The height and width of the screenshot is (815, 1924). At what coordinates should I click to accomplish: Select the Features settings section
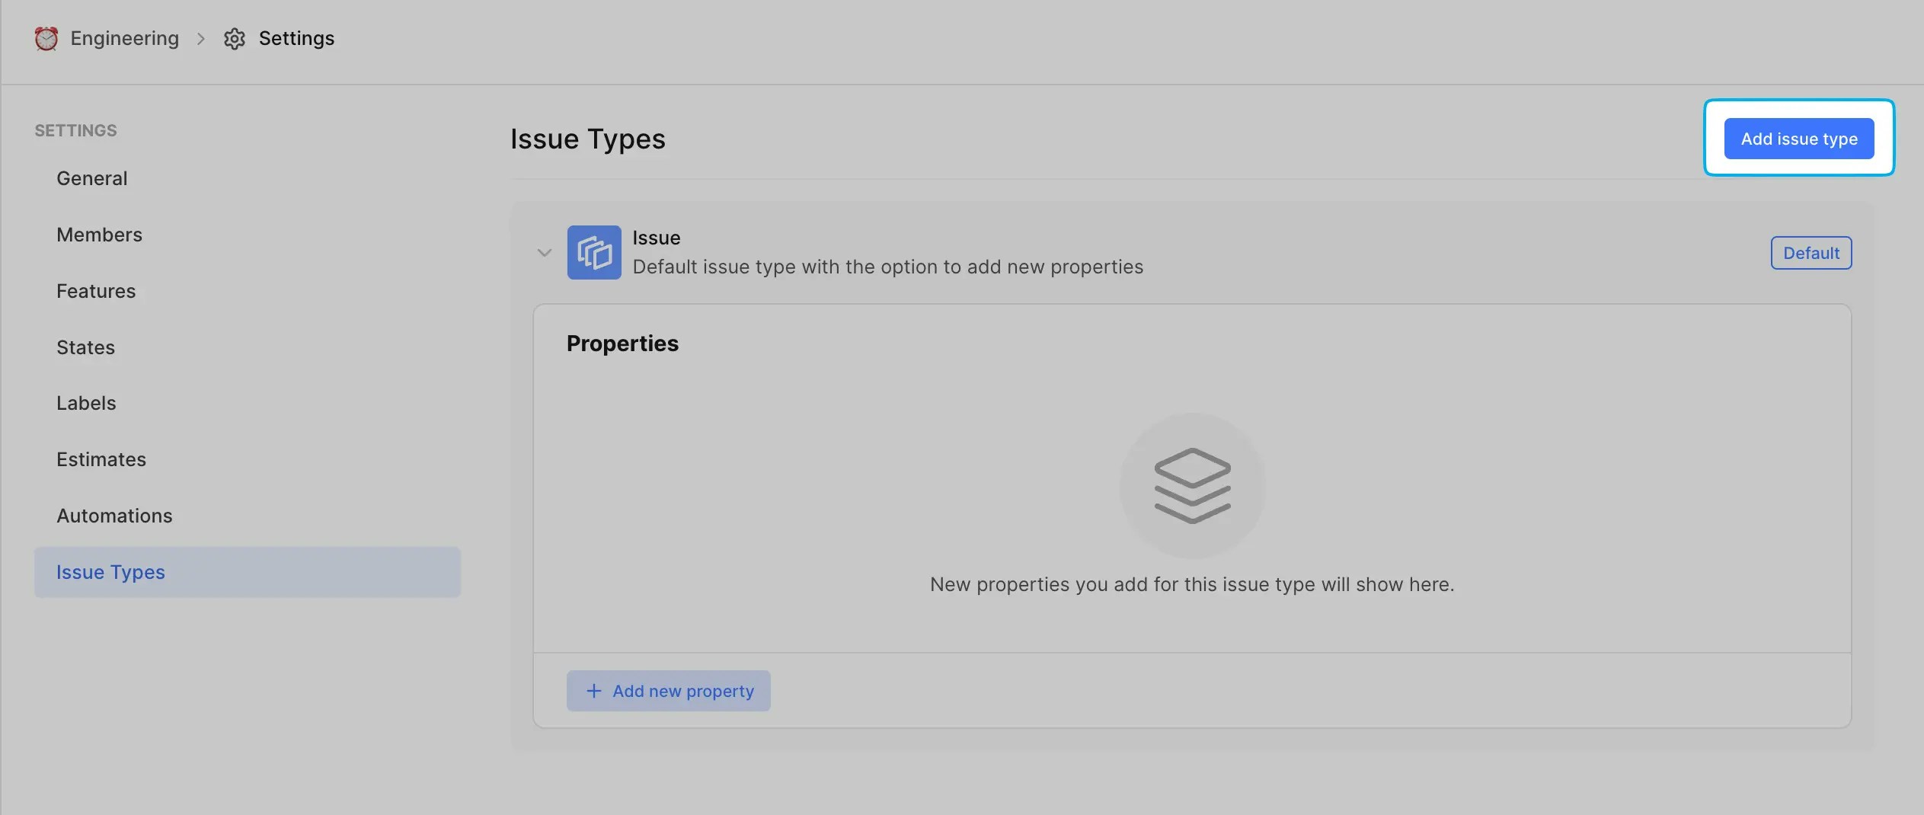[x=96, y=290]
